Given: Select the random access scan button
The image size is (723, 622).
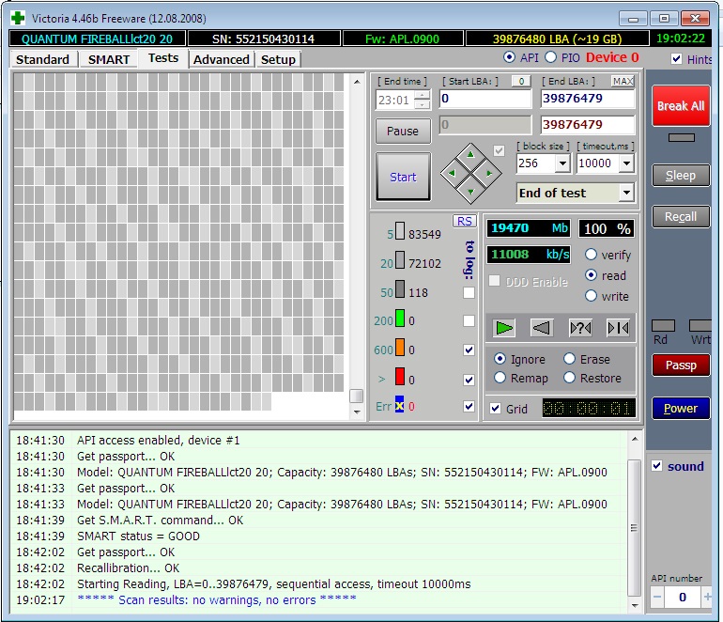Looking at the screenshot, I should coord(580,328).
